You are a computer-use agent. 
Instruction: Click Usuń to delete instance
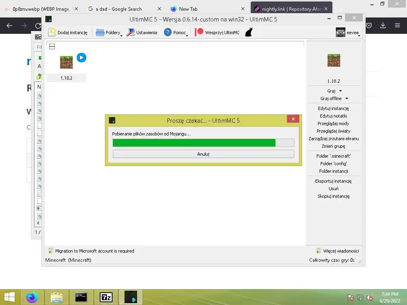point(333,189)
